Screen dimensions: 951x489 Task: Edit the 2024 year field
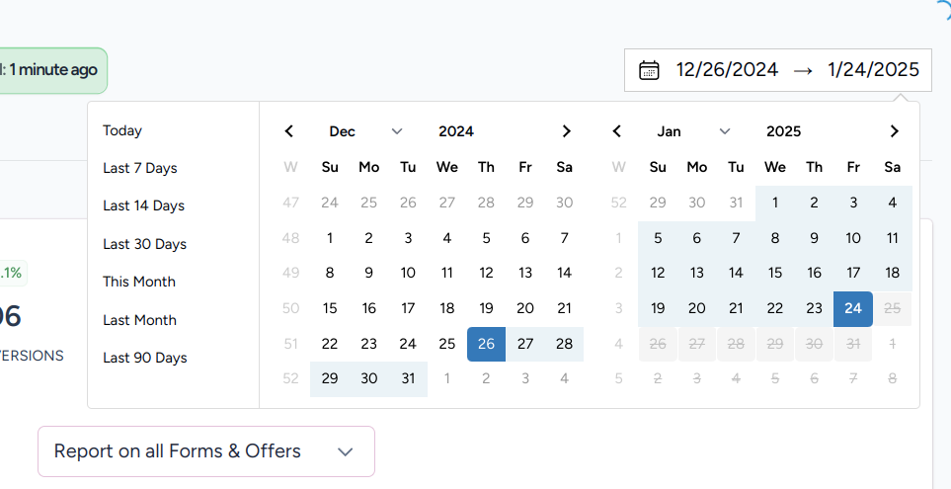(x=456, y=131)
